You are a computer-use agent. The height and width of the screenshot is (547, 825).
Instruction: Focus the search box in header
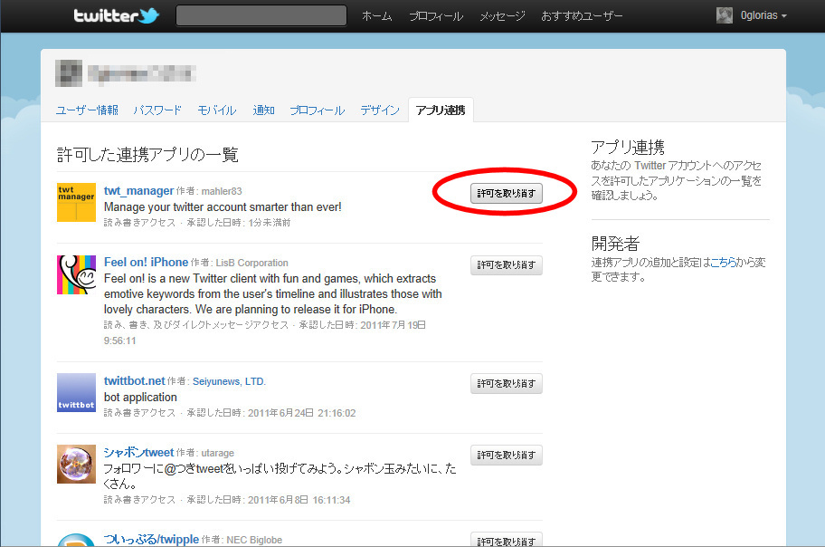(x=261, y=15)
